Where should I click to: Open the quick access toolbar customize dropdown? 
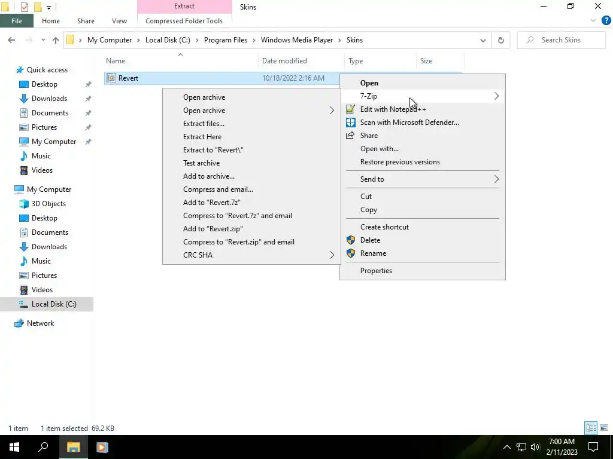[x=49, y=7]
